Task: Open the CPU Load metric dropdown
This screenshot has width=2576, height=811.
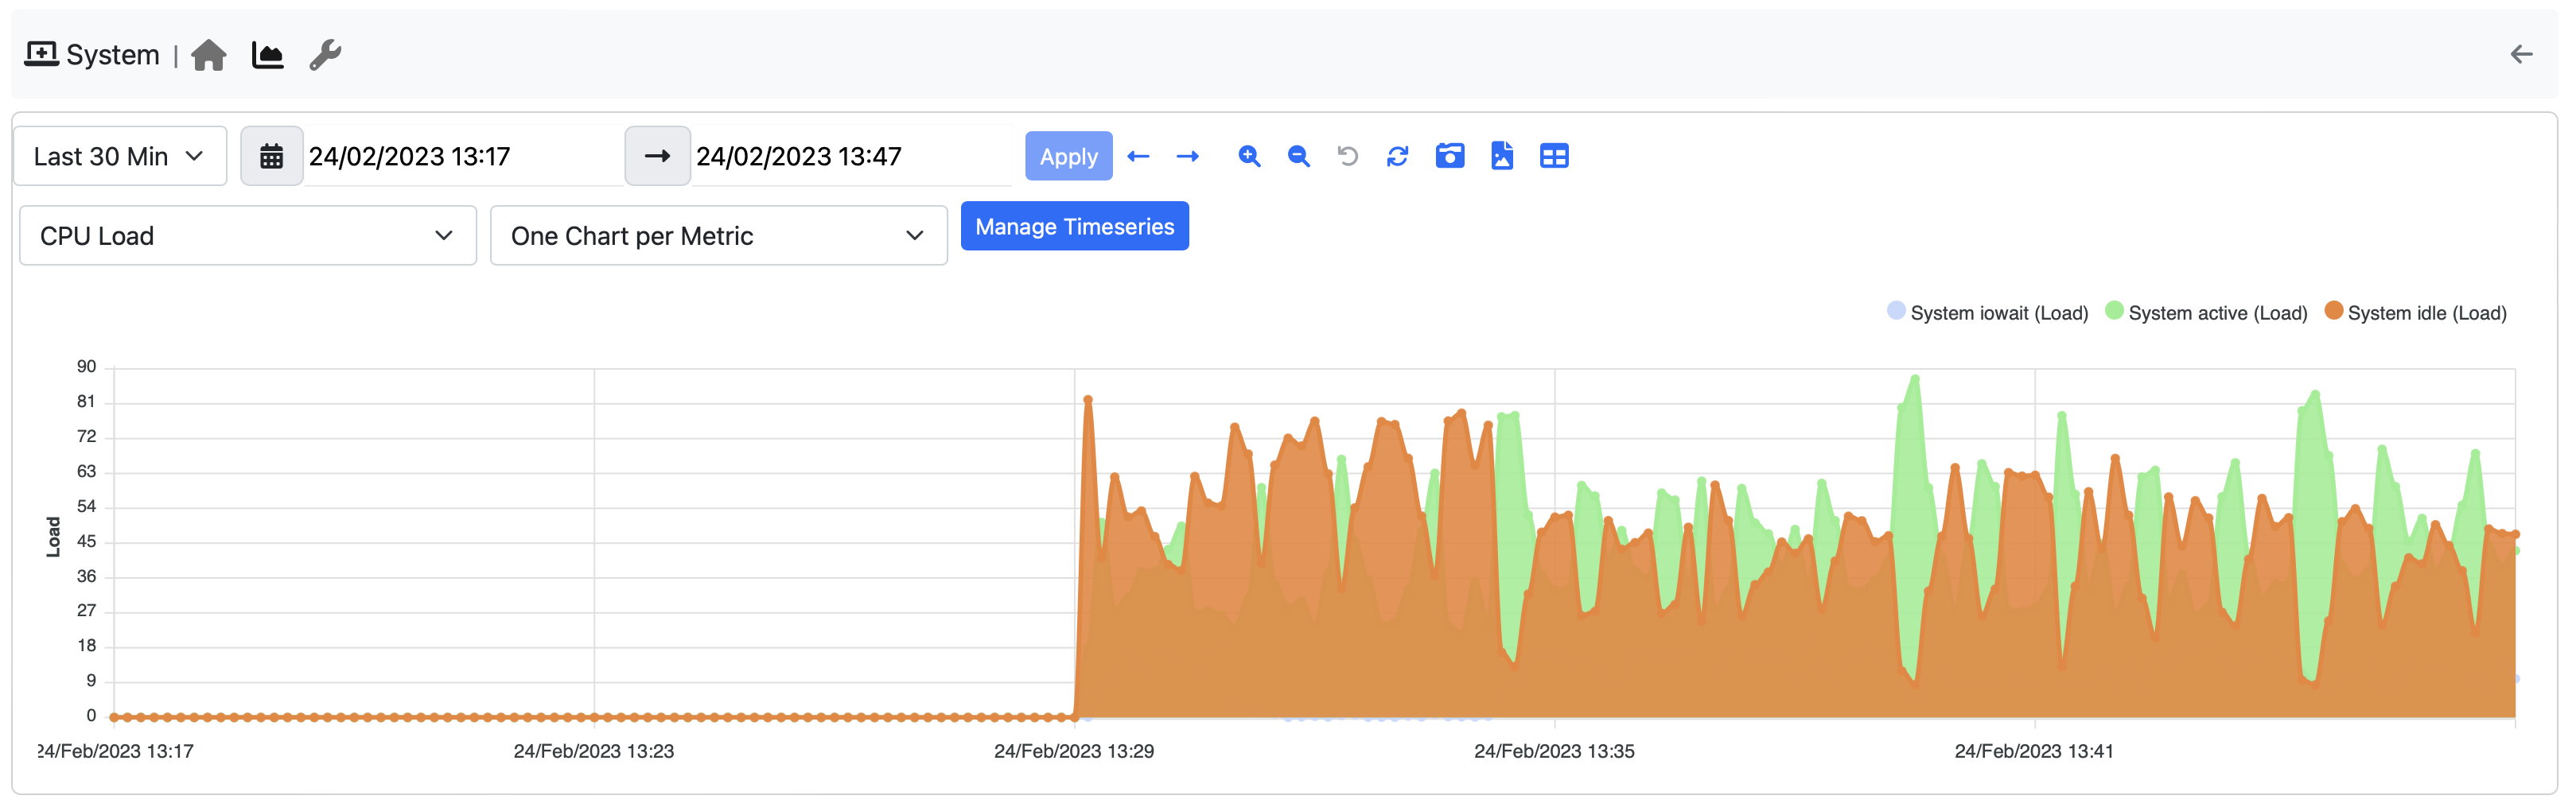Action: click(x=248, y=236)
